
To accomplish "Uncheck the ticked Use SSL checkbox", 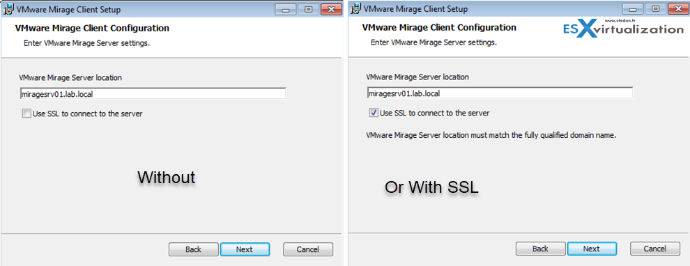I will [x=373, y=113].
